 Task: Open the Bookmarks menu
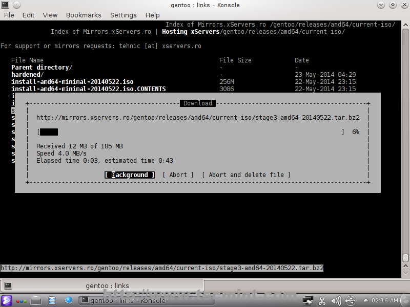[84, 15]
